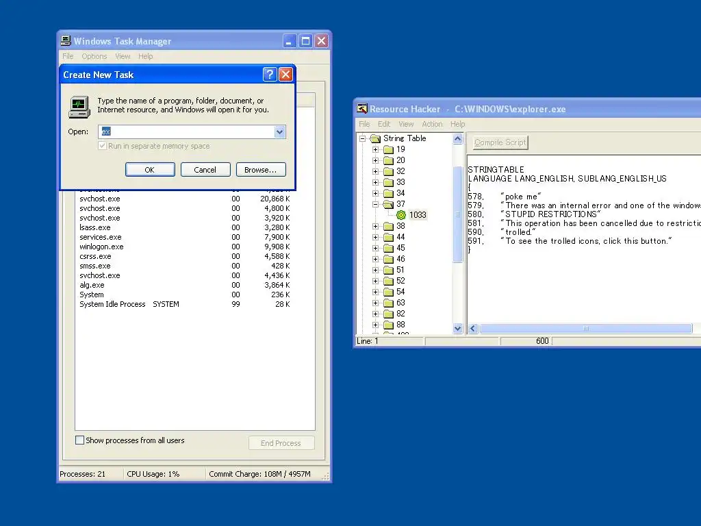Collapse tree node 37
701x526 pixels.
376,204
